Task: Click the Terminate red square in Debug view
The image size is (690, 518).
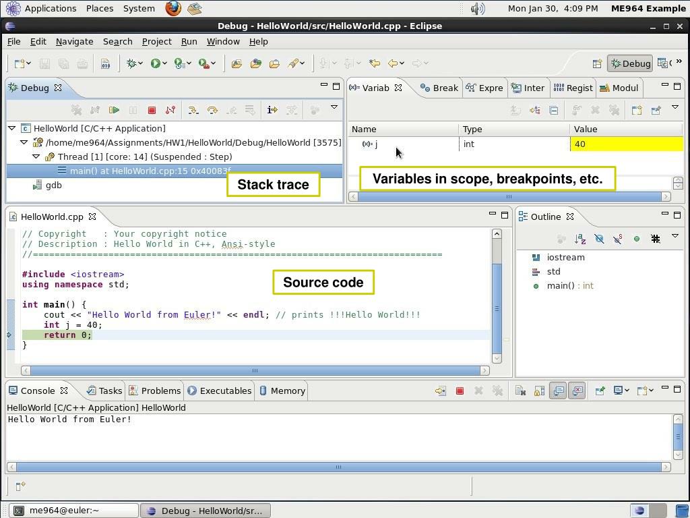Action: pyautogui.click(x=152, y=110)
